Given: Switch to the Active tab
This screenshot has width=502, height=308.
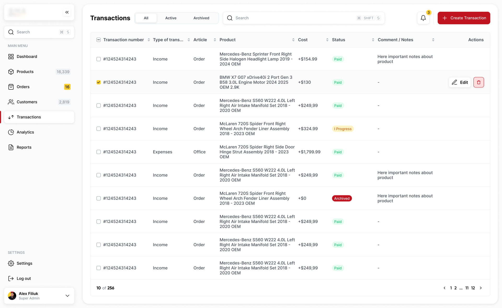Looking at the screenshot, I should 171,18.
